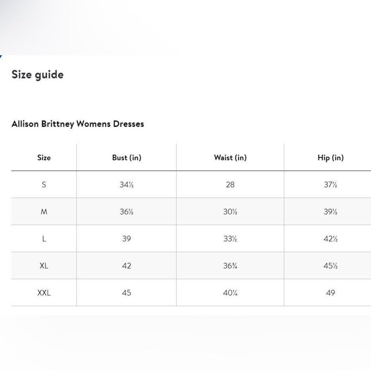This screenshot has height=371, width=371.
Task: Select the XL size row label
Action: pyautogui.click(x=44, y=266)
